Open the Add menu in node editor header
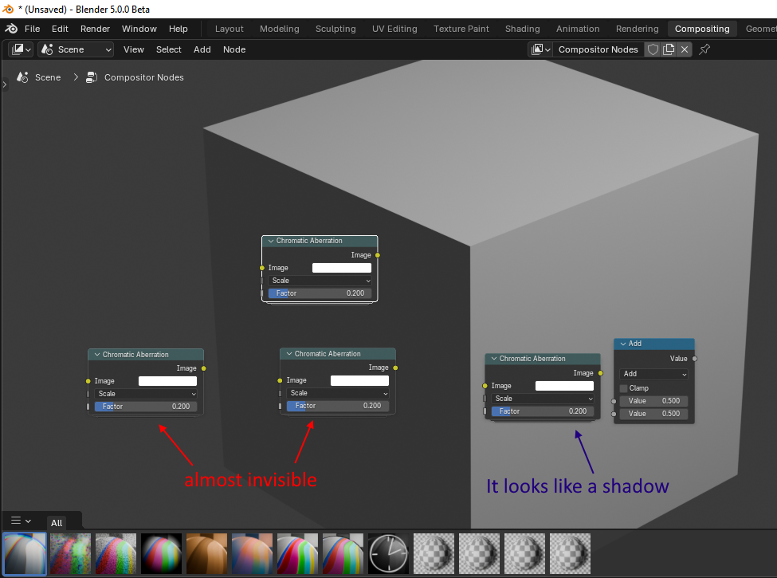The height and width of the screenshot is (578, 777). coord(202,49)
